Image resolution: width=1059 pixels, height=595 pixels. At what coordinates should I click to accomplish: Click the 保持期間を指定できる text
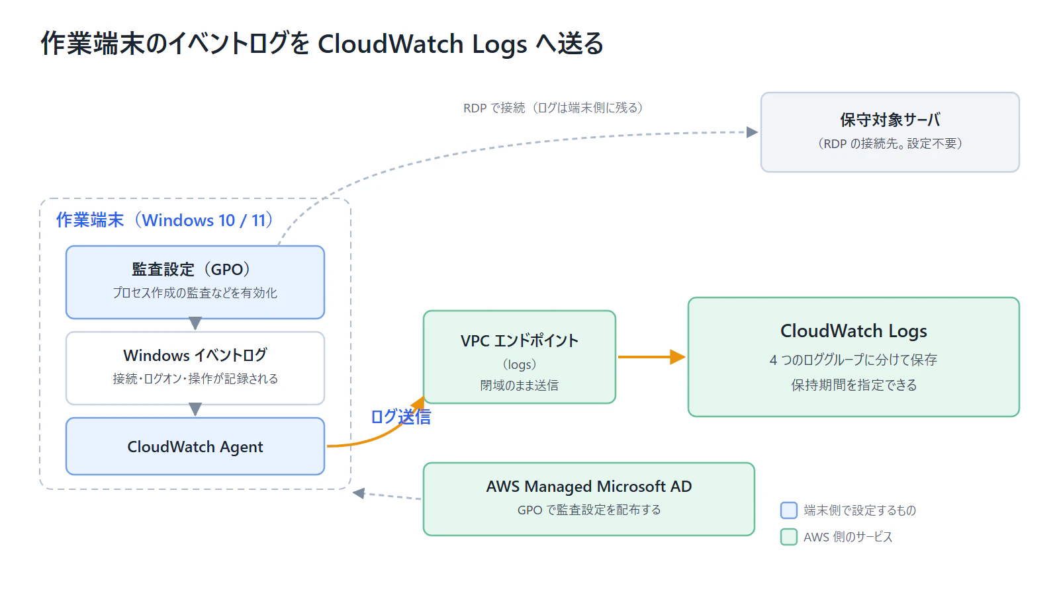[854, 385]
